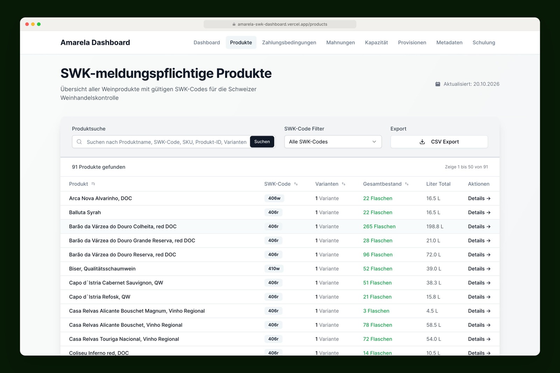Image resolution: width=560 pixels, height=373 pixels.
Task: Open Details for Balluta Syrah
Action: (479, 212)
